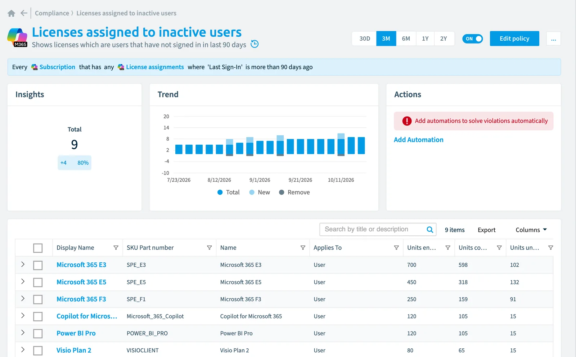Viewport: 576px width, 357px height.
Task: Check the select-all header checkbox
Action: pyautogui.click(x=38, y=248)
